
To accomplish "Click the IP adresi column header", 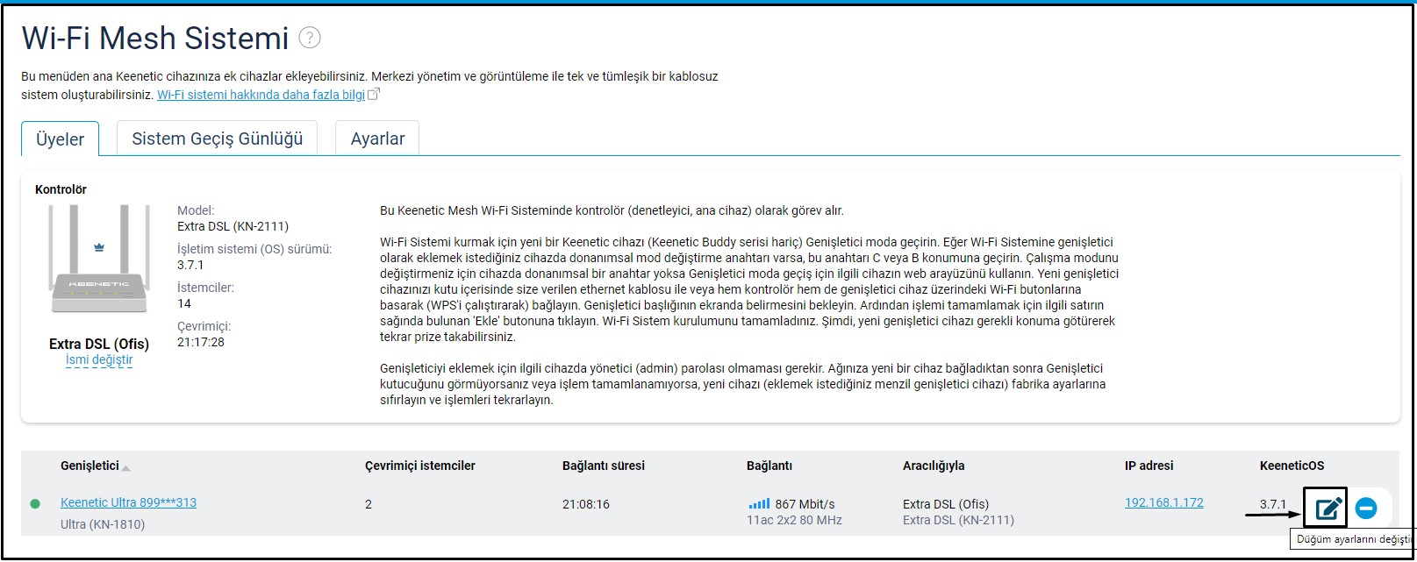I will pos(1149,466).
